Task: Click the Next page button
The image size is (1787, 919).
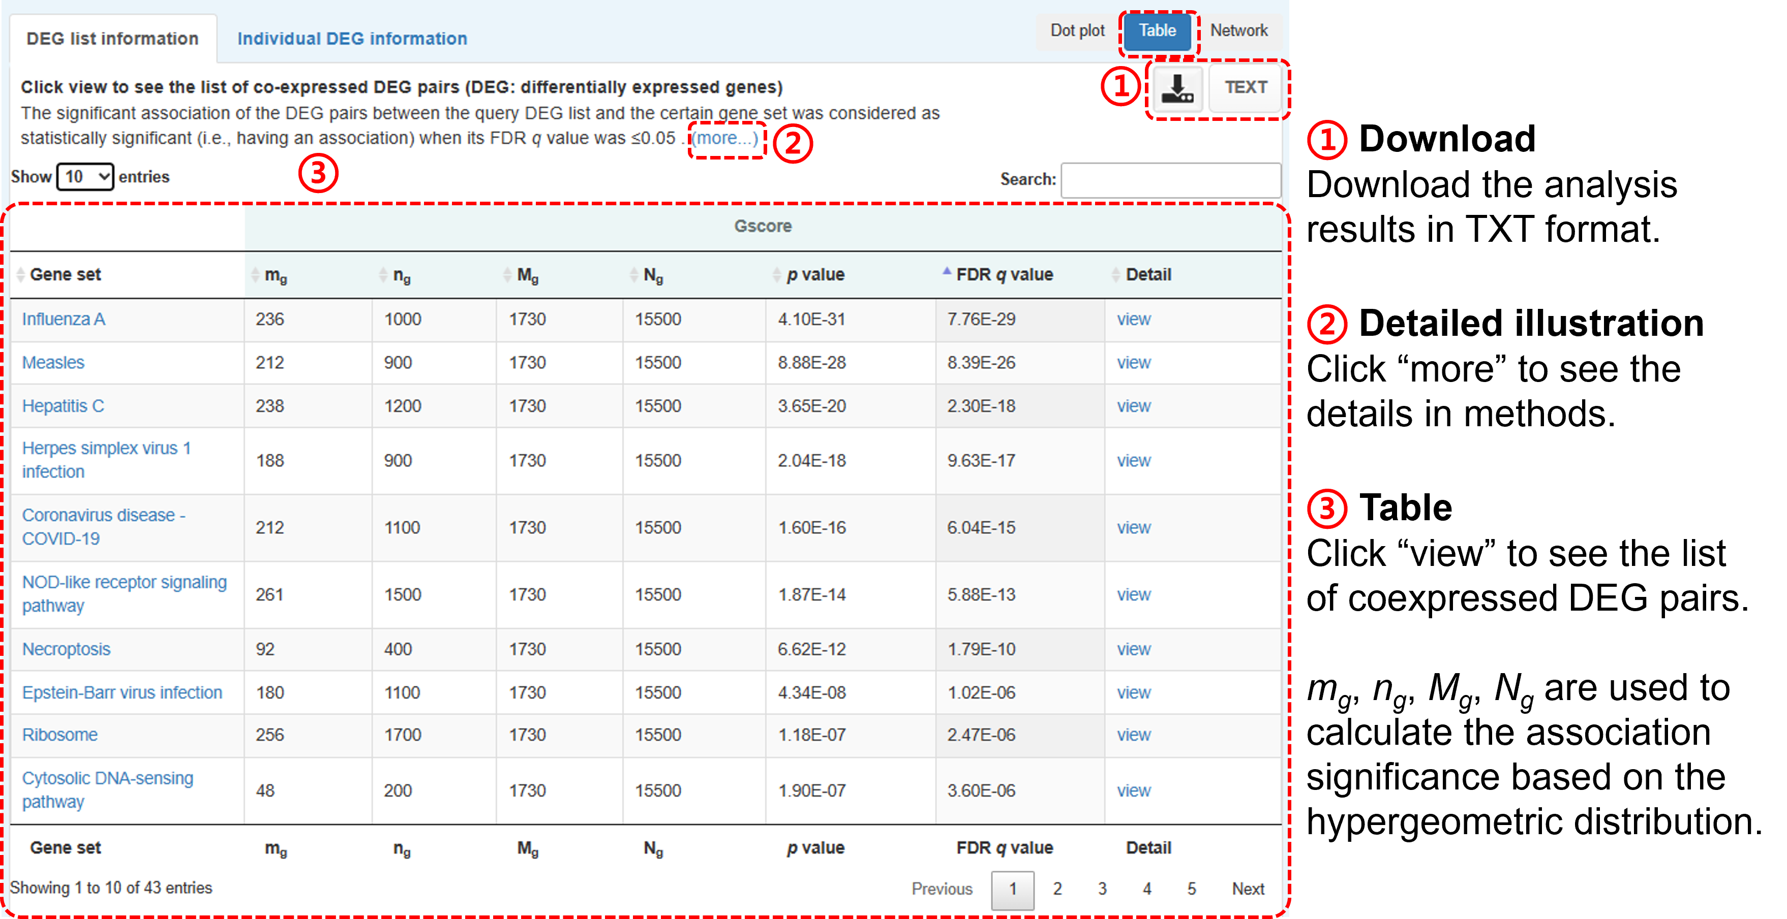Action: pos(1247,889)
